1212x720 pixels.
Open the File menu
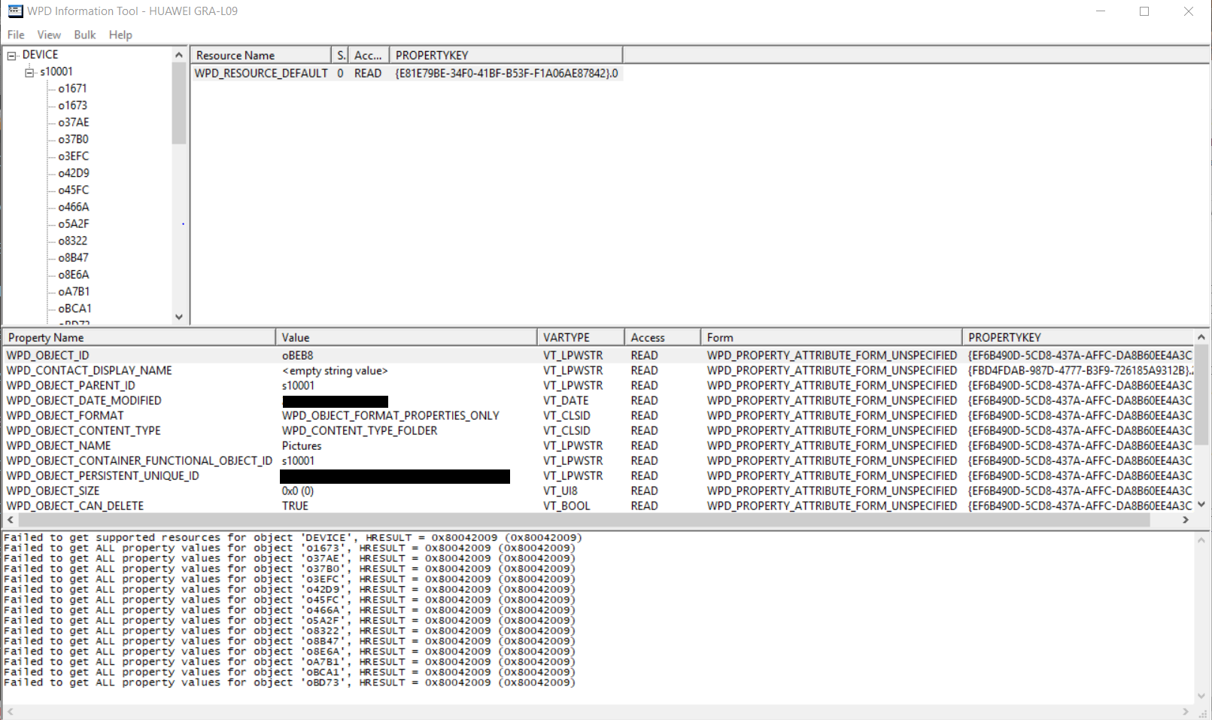tap(16, 35)
